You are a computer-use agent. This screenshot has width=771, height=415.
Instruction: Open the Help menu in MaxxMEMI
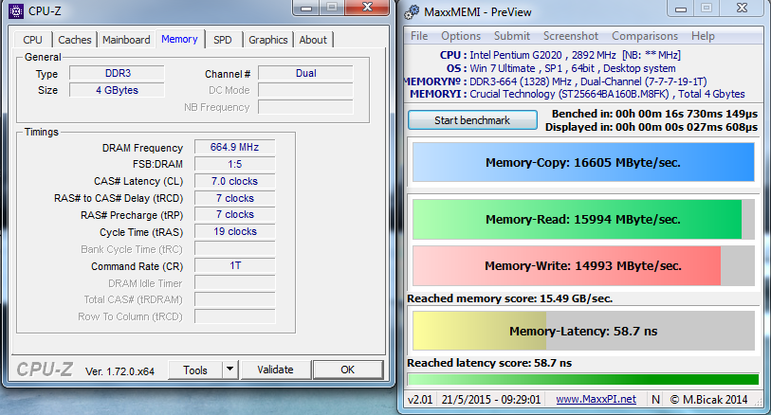[703, 36]
